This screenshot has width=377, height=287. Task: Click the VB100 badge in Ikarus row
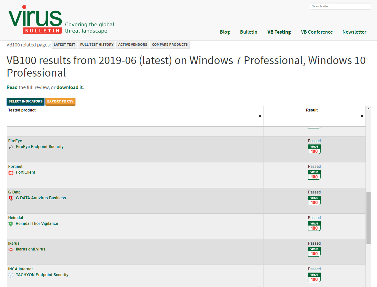[x=314, y=252]
